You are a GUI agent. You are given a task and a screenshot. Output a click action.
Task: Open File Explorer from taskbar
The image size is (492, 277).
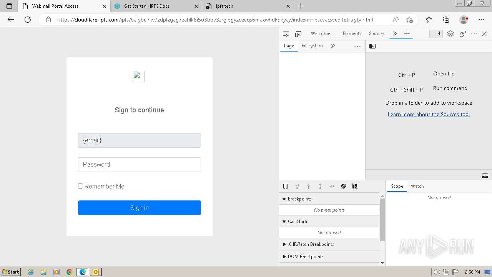(43, 272)
